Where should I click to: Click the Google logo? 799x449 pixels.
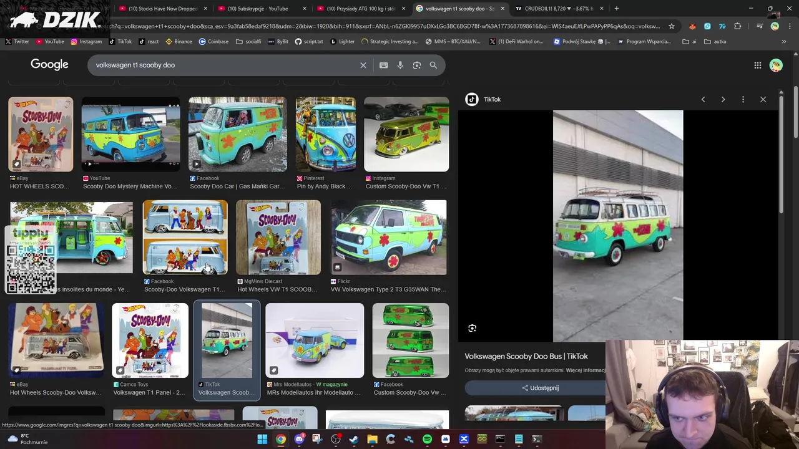(x=49, y=65)
